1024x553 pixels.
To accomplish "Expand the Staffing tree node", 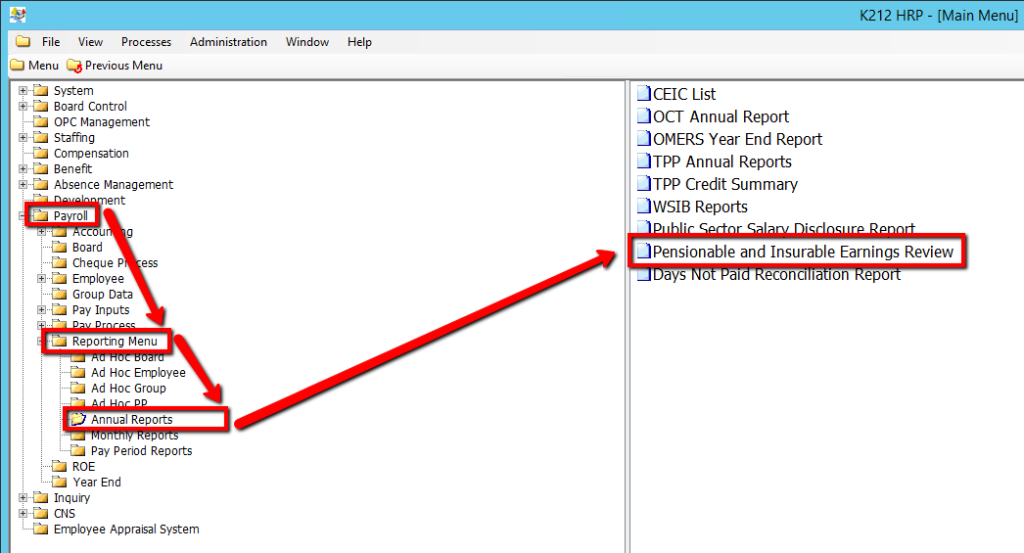I will [x=23, y=138].
